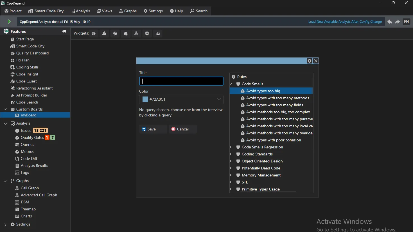Open the EN language selector
This screenshot has width=413, height=232.
[x=407, y=22]
